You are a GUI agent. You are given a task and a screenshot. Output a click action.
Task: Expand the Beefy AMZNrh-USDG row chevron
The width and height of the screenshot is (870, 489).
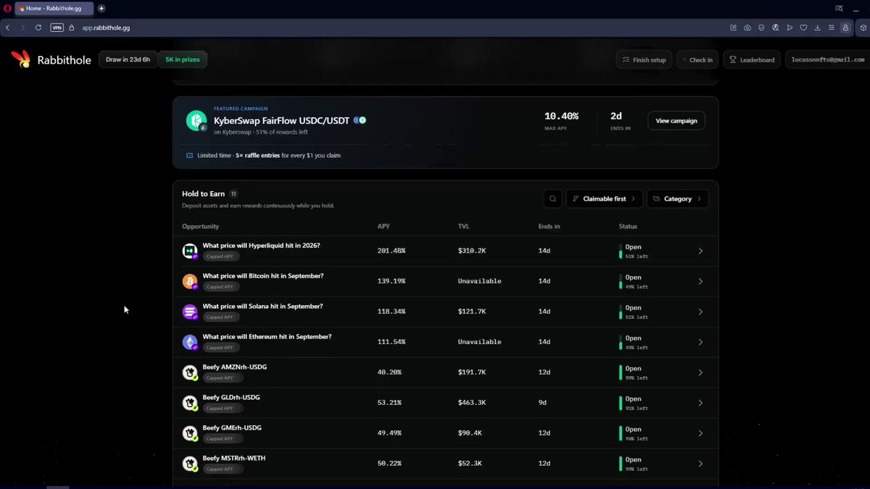(x=700, y=373)
